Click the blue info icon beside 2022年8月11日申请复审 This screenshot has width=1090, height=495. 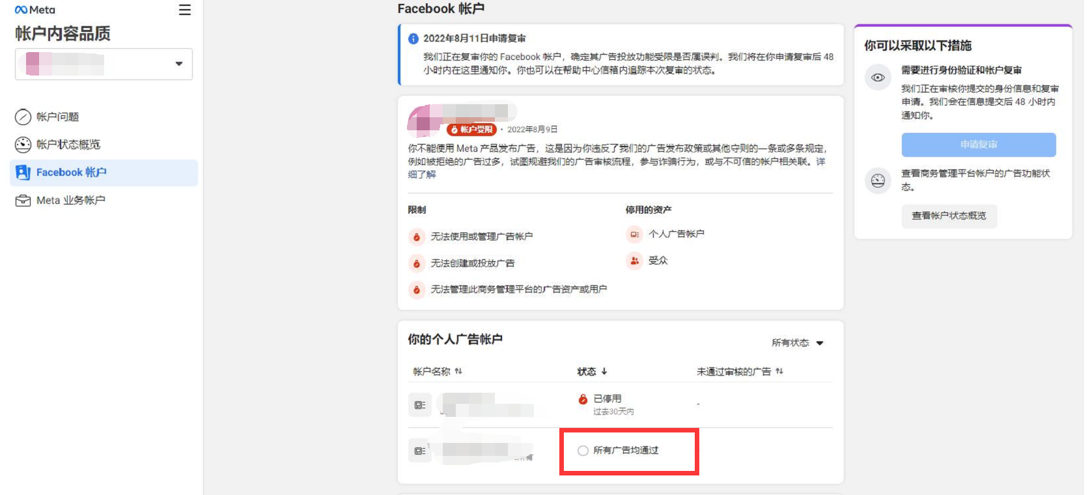(413, 38)
